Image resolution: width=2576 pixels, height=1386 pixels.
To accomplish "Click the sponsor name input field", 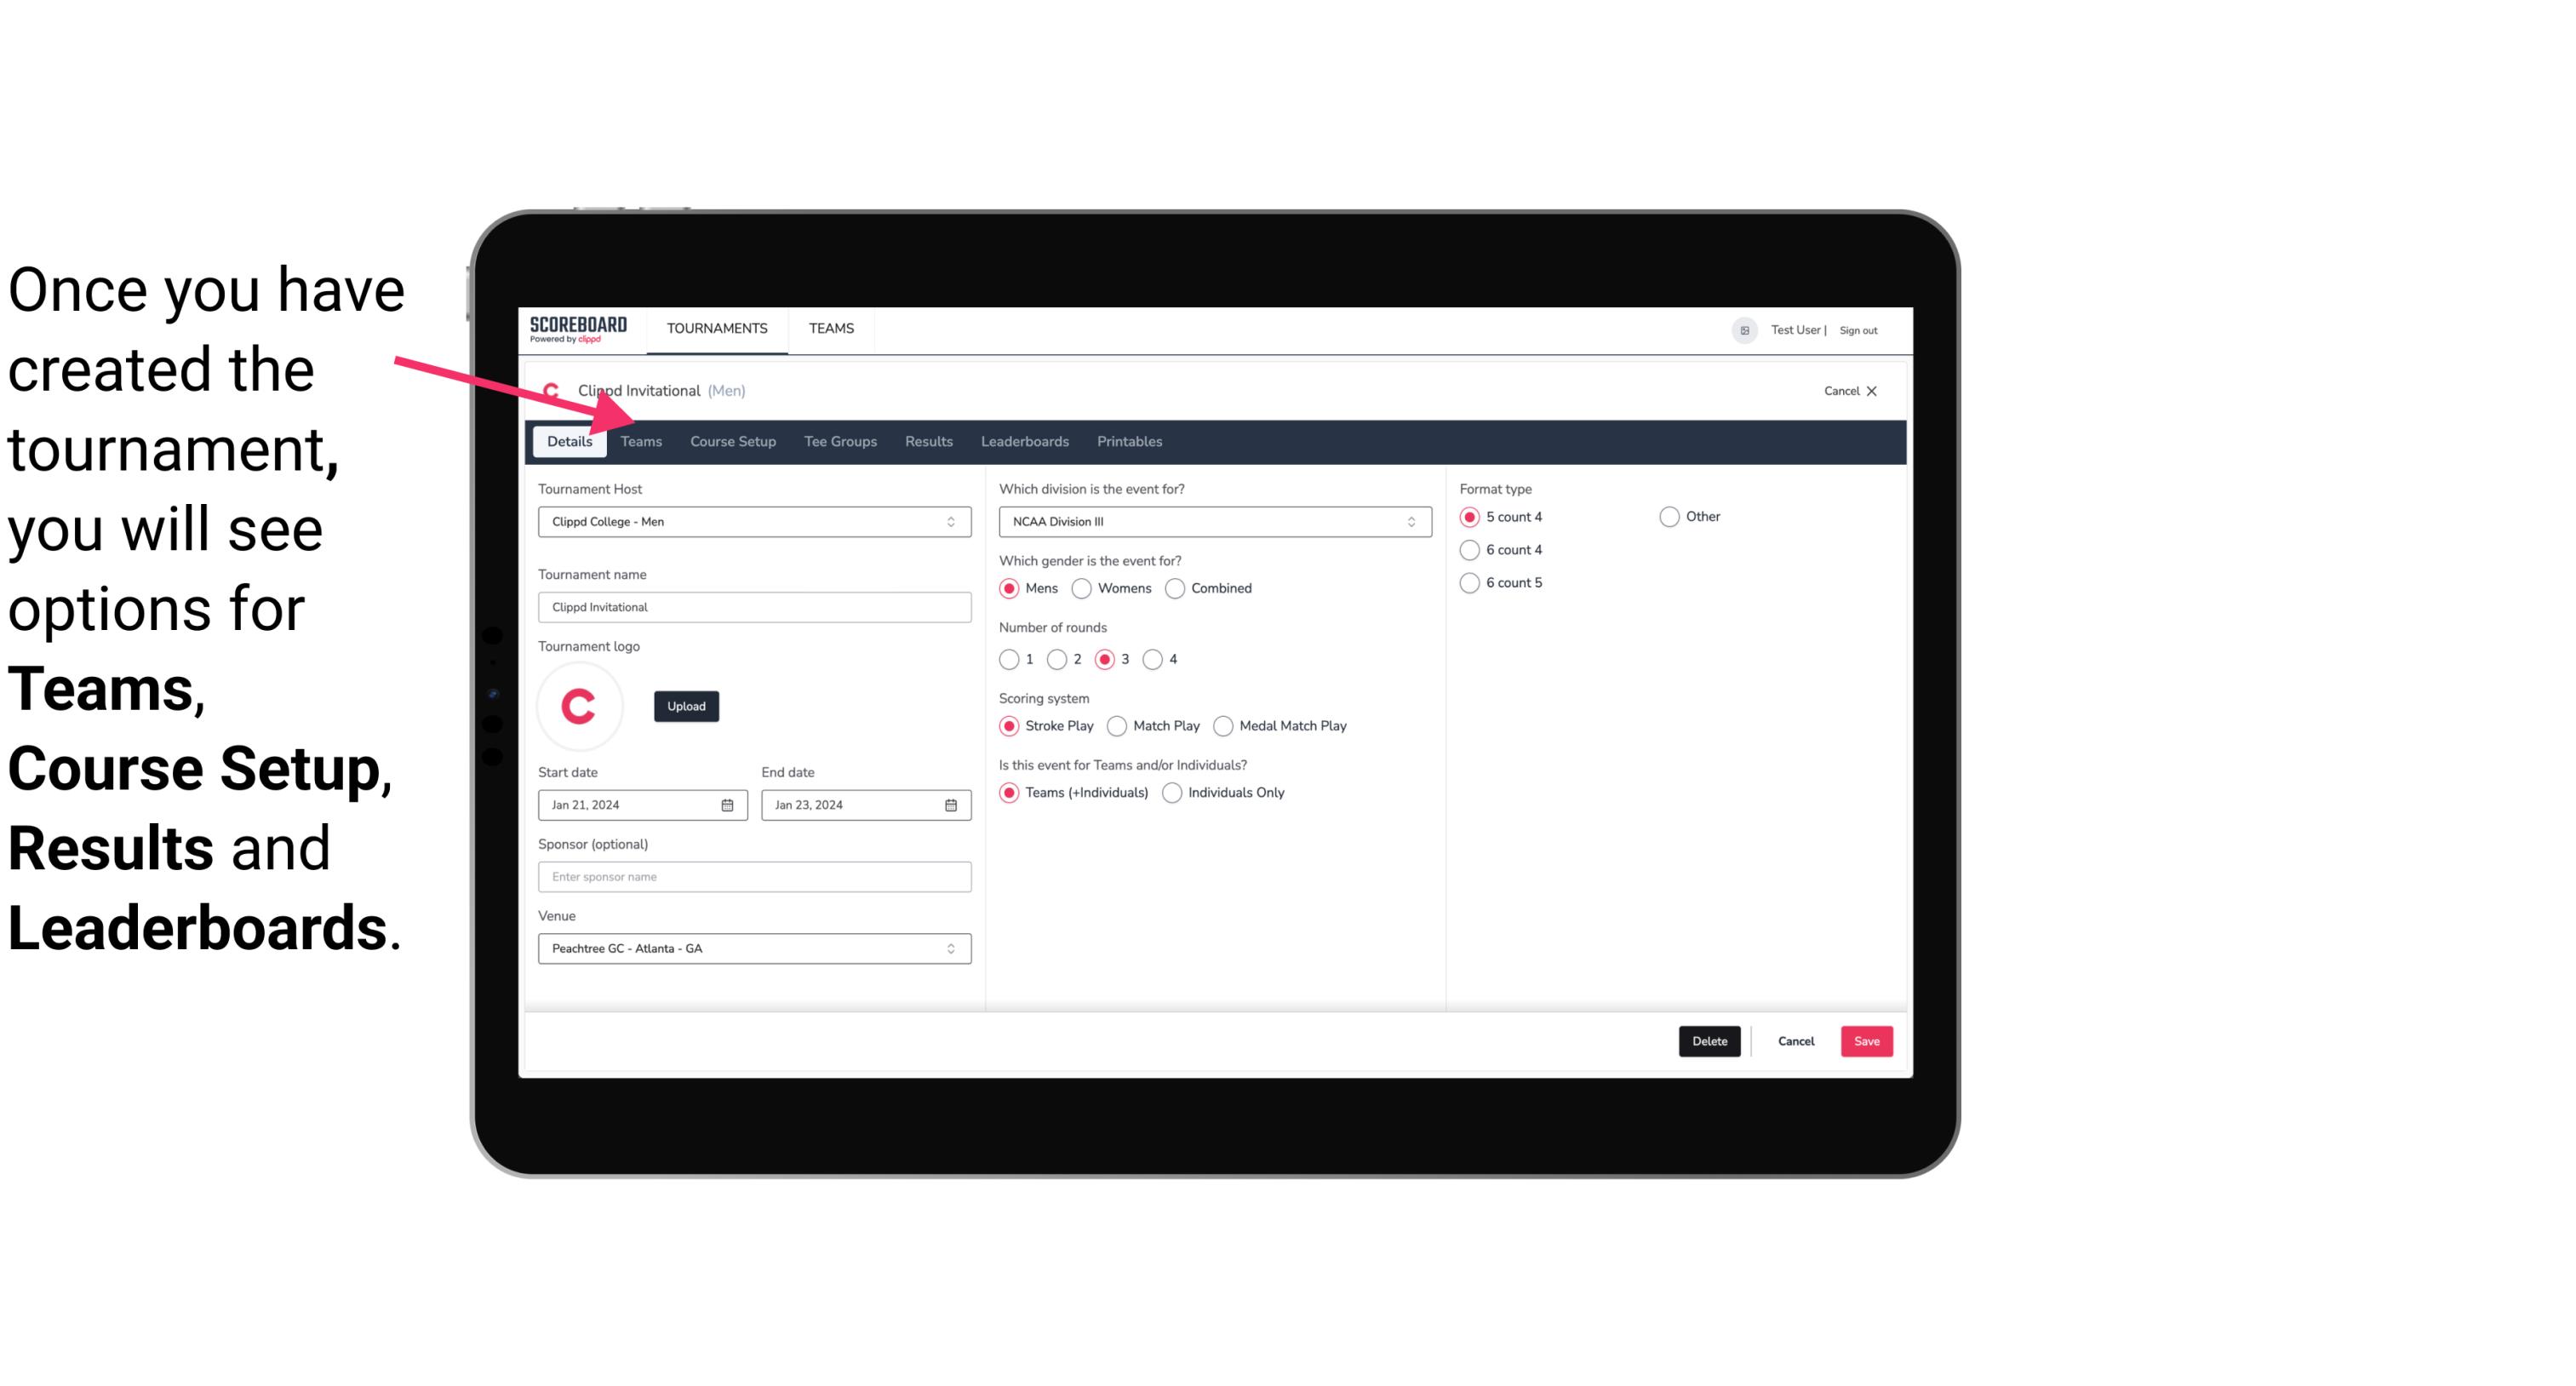I will pyautogui.click(x=753, y=876).
